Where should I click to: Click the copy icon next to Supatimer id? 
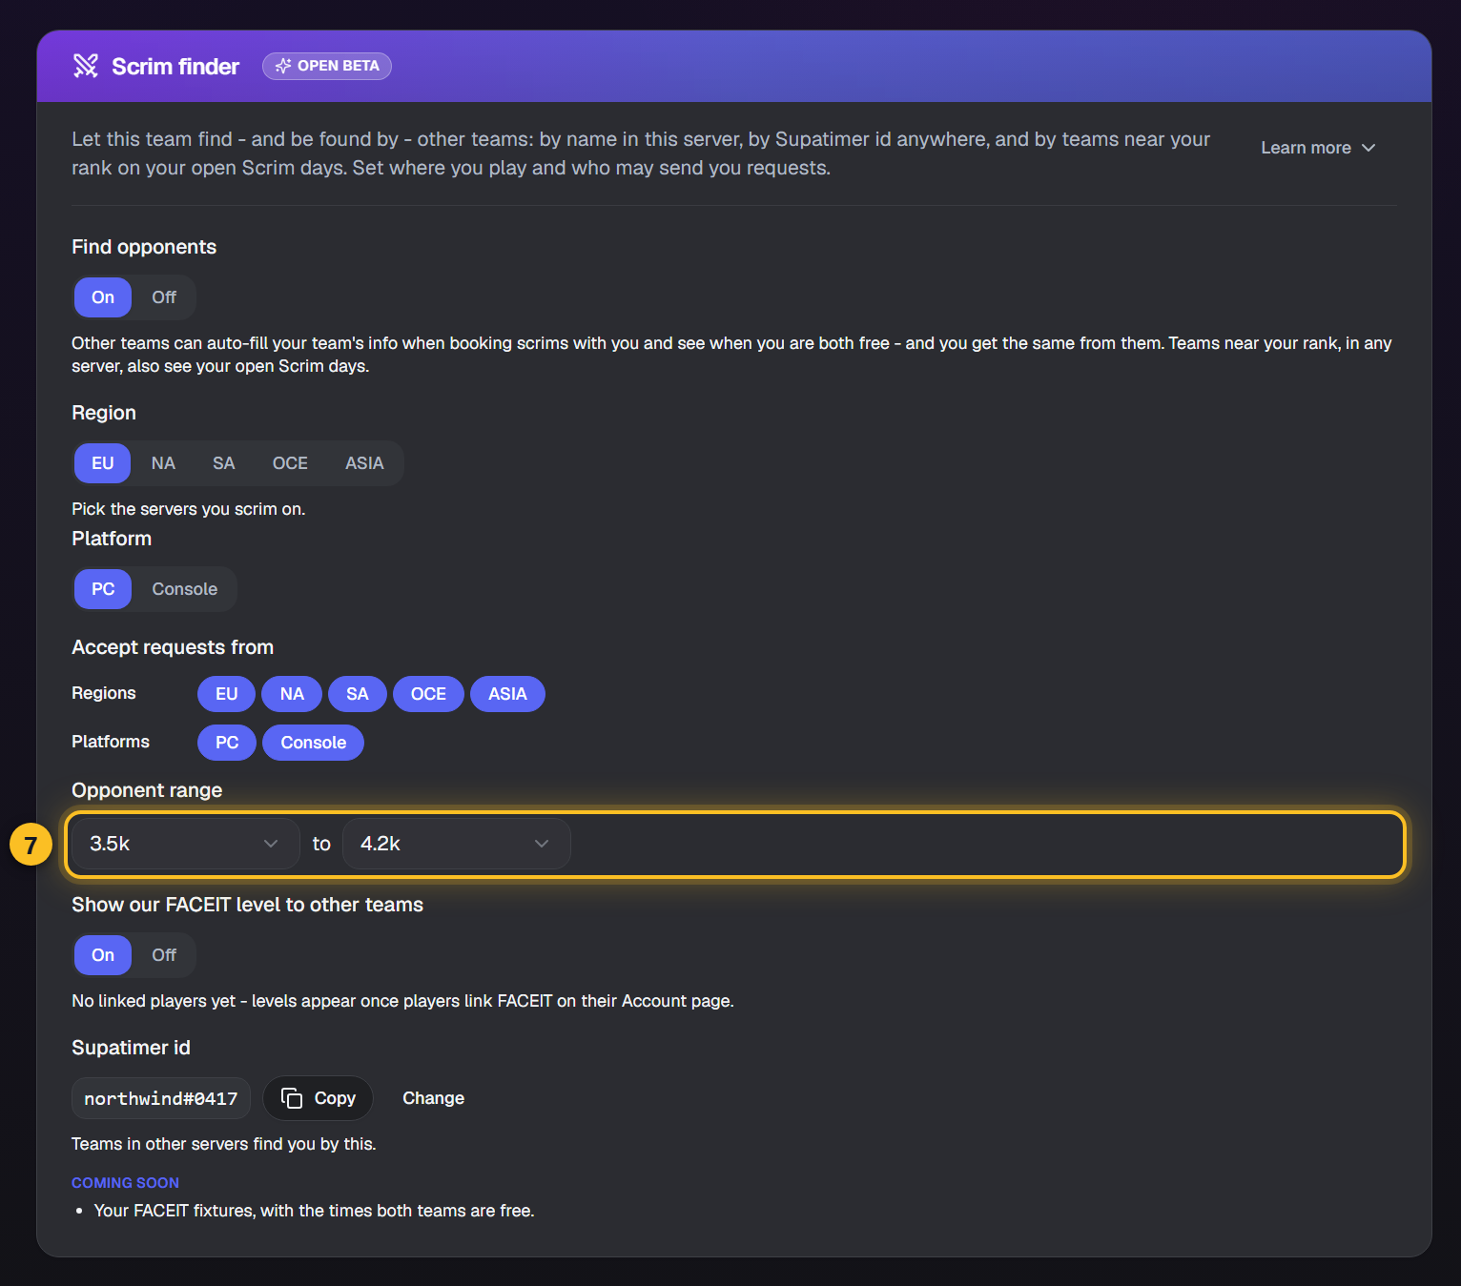pos(292,1098)
